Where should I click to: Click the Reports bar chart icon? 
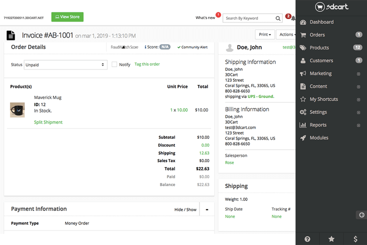pos(303,125)
